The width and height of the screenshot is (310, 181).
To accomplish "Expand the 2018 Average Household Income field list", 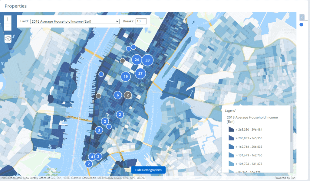I will [x=74, y=21].
